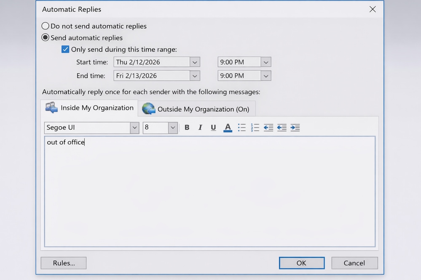Toggle Underline formatting button
Viewport: 421px width, 280px height.
[213, 127]
